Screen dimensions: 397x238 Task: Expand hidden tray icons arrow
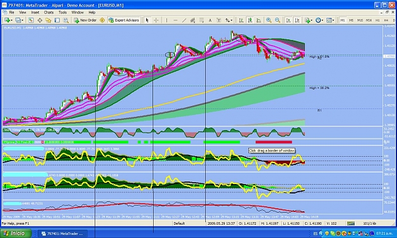click(321, 234)
